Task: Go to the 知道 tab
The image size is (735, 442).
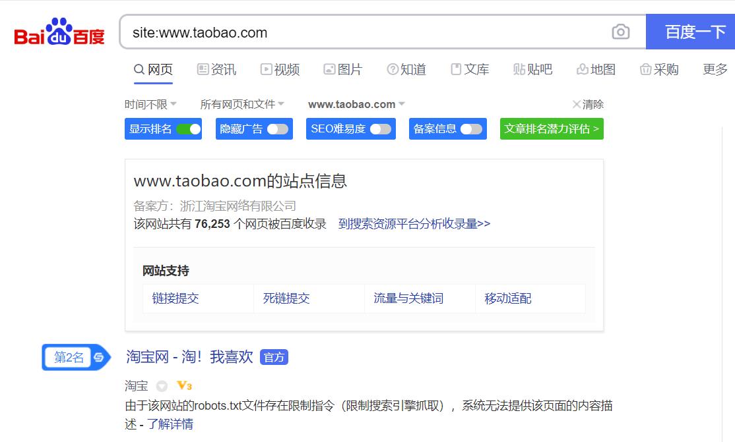Action: point(406,70)
